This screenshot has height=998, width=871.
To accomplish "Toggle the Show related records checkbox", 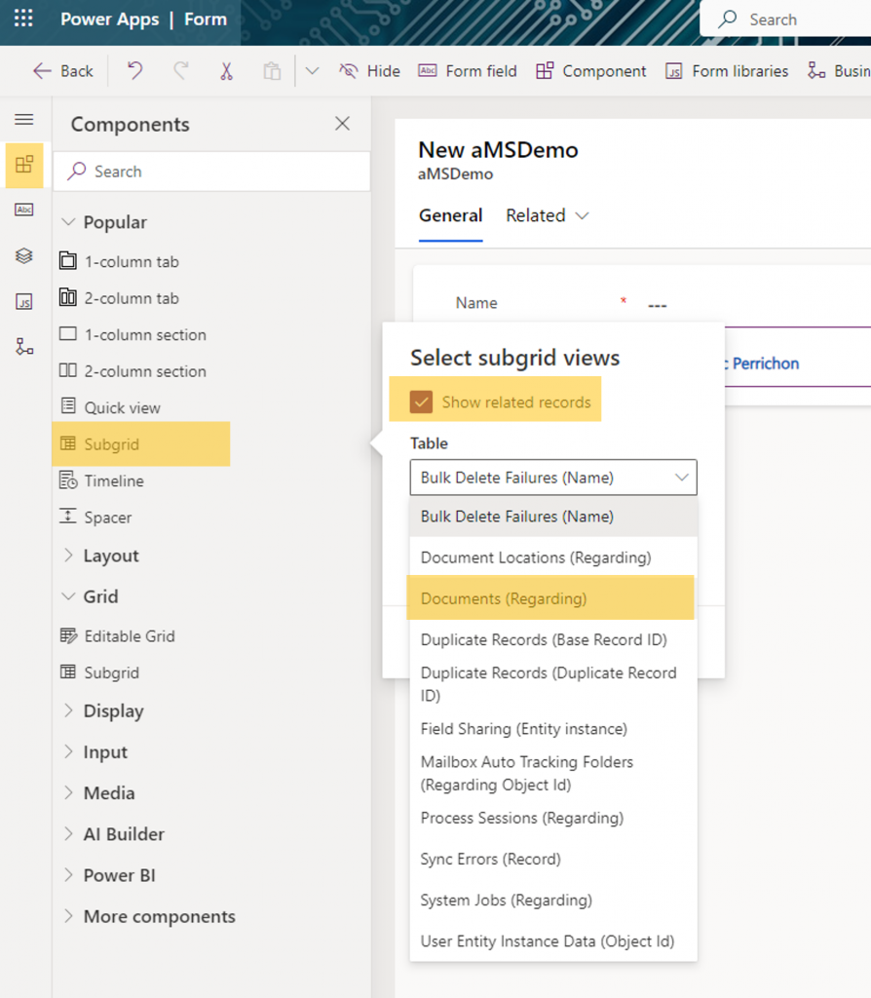I will coord(421,402).
